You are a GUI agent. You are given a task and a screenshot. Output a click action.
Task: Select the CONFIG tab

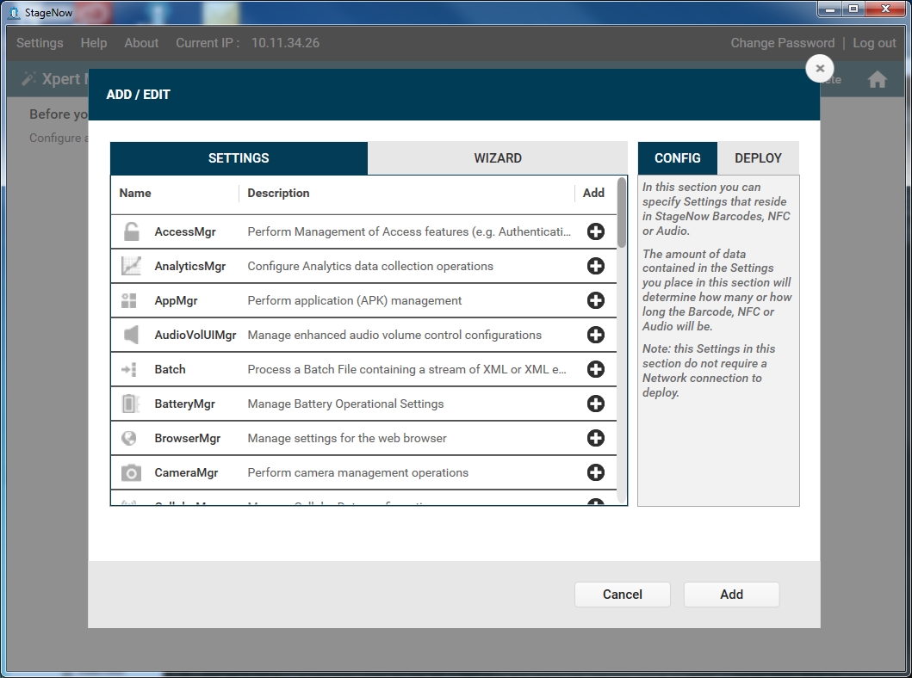tap(677, 158)
